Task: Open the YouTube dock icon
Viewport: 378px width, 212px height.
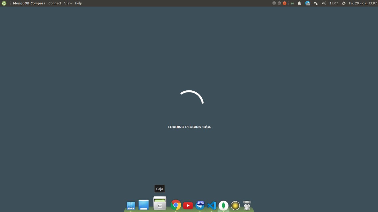Action: pyautogui.click(x=188, y=205)
